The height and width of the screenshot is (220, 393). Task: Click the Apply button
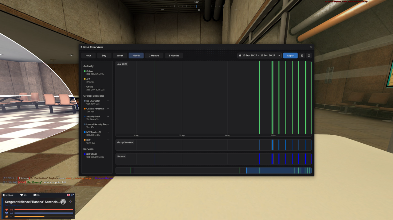tap(290, 56)
